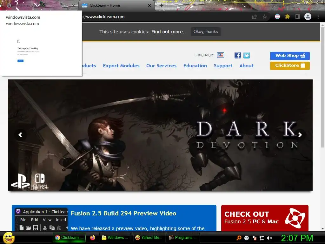
Task: Minimize the browser window
Action: tap(298, 3)
